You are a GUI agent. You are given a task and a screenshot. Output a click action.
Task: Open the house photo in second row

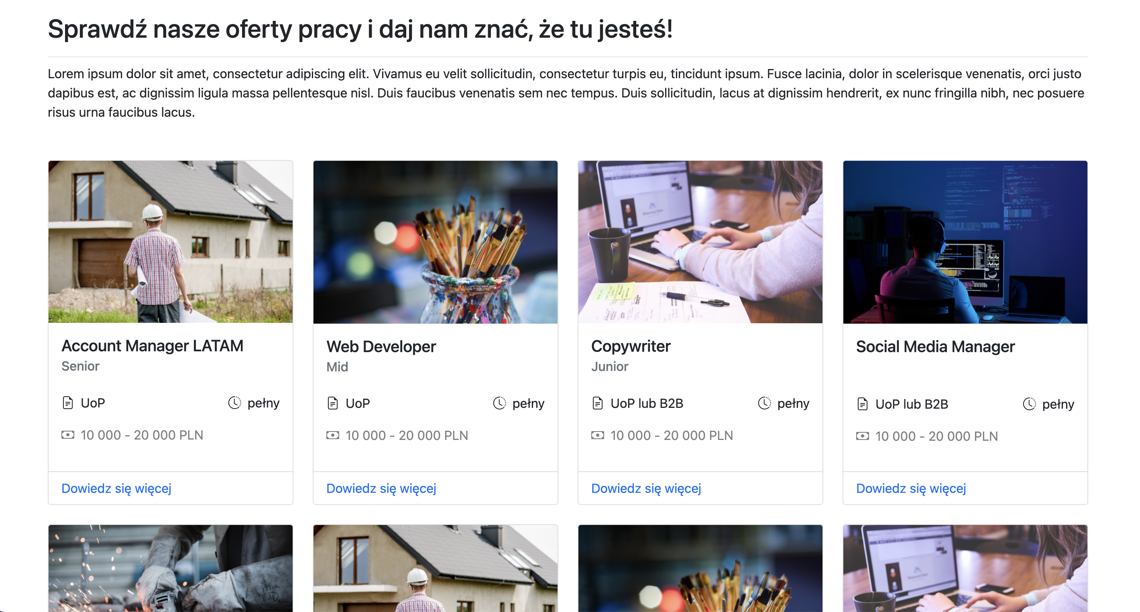tap(436, 569)
